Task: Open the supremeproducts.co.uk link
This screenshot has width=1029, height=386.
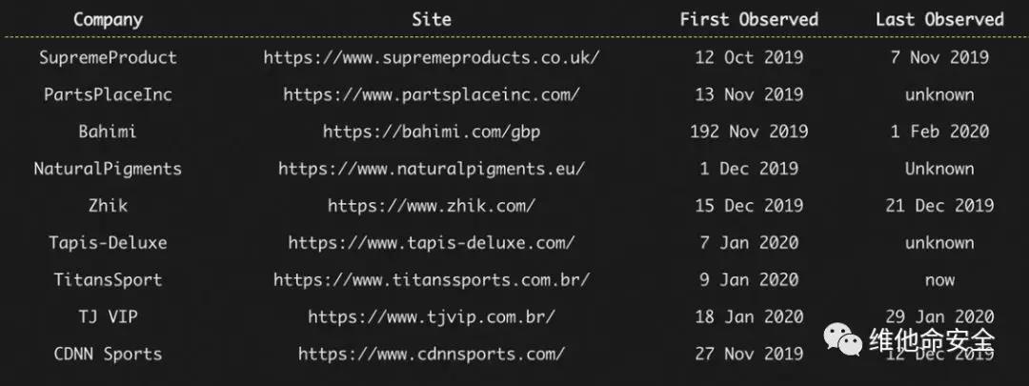Action: (432, 57)
